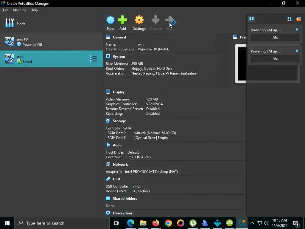
Task: Click 'win.vdi (Normal, 50.00 GB)' storage entry
Action: click(x=155, y=133)
